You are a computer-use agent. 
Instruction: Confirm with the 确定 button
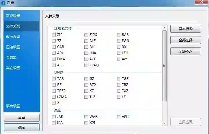[22, 127]
